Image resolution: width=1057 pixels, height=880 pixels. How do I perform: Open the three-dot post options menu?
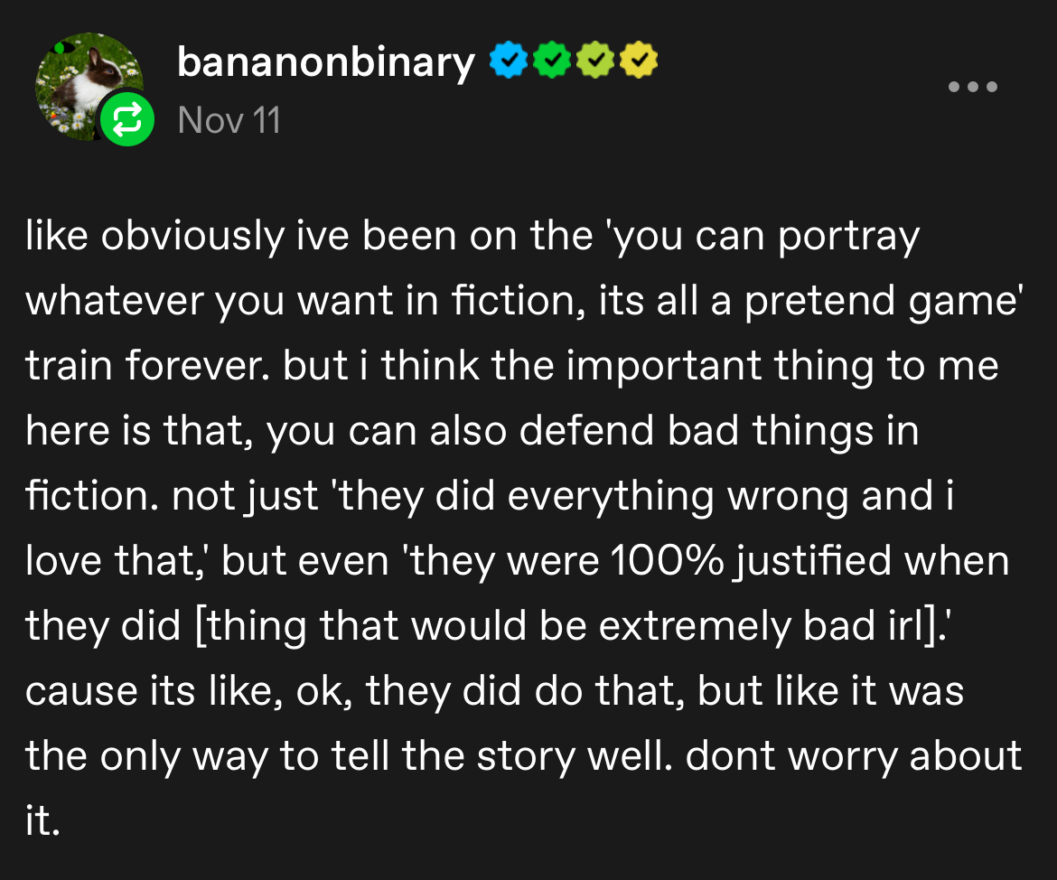point(972,88)
